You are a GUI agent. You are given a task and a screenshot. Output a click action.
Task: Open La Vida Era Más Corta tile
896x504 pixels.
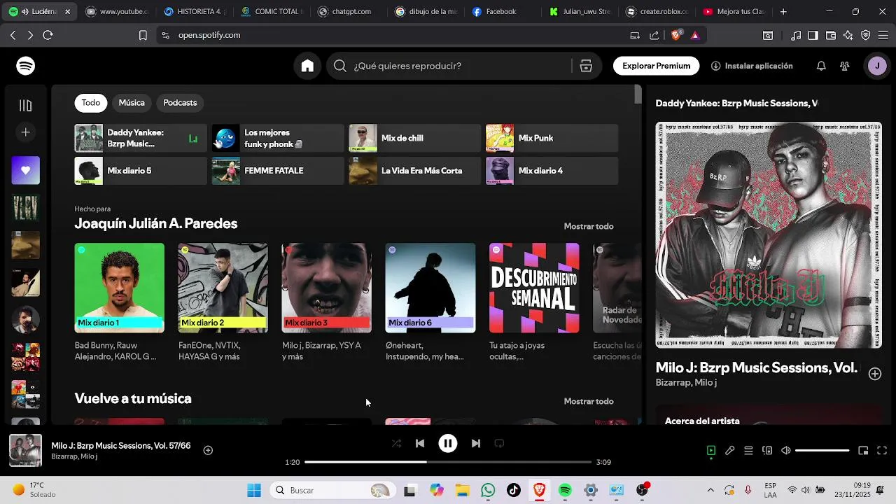[415, 171]
